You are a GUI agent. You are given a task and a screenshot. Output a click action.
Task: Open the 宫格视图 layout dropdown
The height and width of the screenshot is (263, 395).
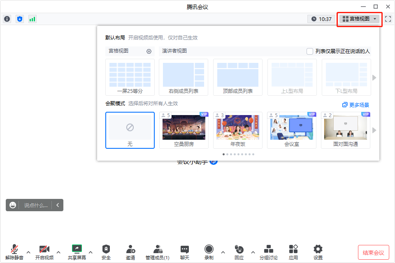359,19
